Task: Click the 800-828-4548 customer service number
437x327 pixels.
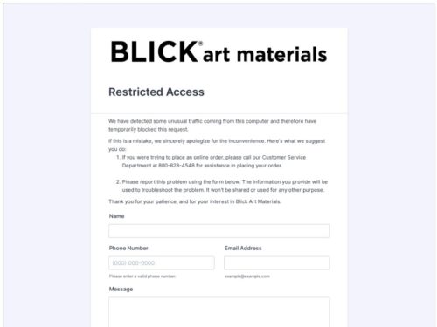Action: tap(177, 166)
